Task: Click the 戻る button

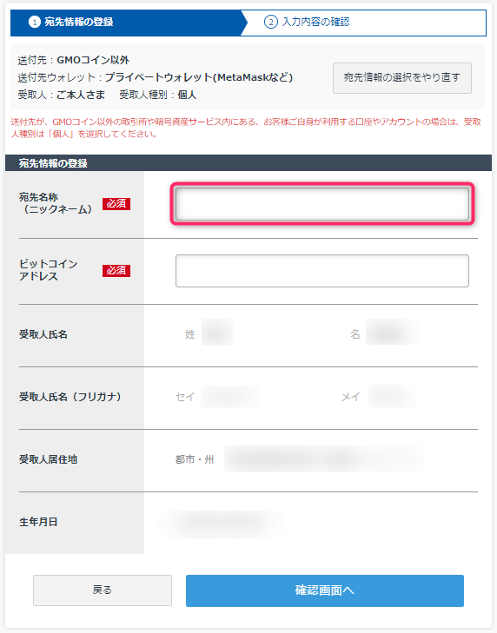Action: click(103, 590)
